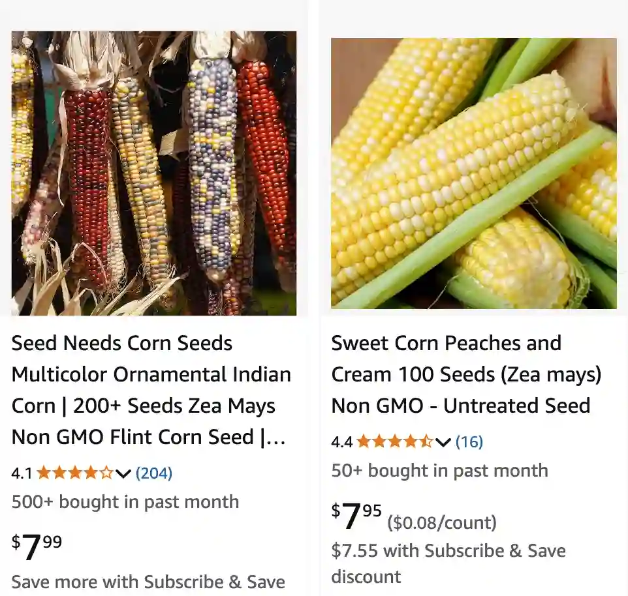Open Seed Needs Multicolor Ornamental Indian Corn title
The image size is (628, 596).
point(151,390)
